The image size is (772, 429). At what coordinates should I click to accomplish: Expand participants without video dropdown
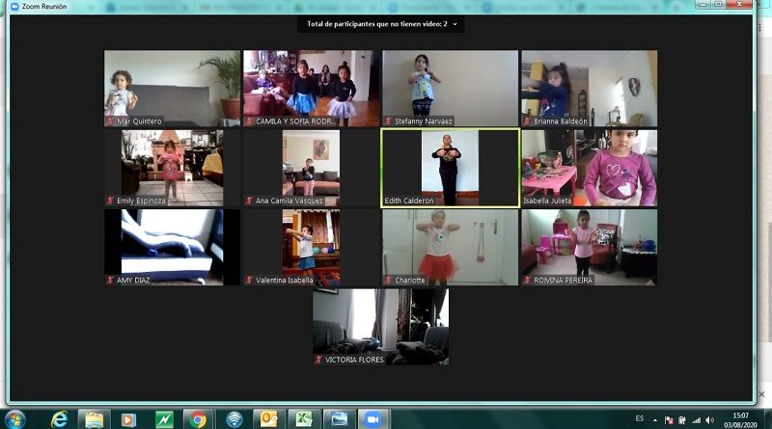click(455, 23)
